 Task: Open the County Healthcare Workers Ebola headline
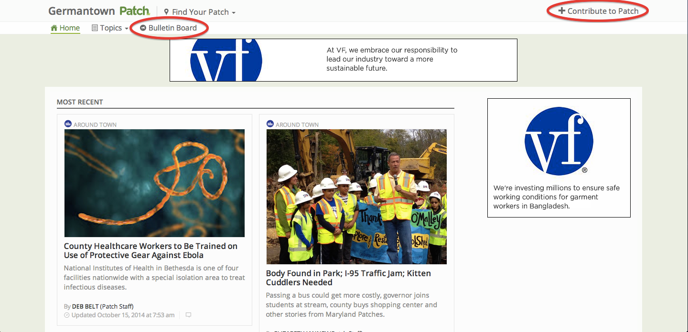pos(151,250)
